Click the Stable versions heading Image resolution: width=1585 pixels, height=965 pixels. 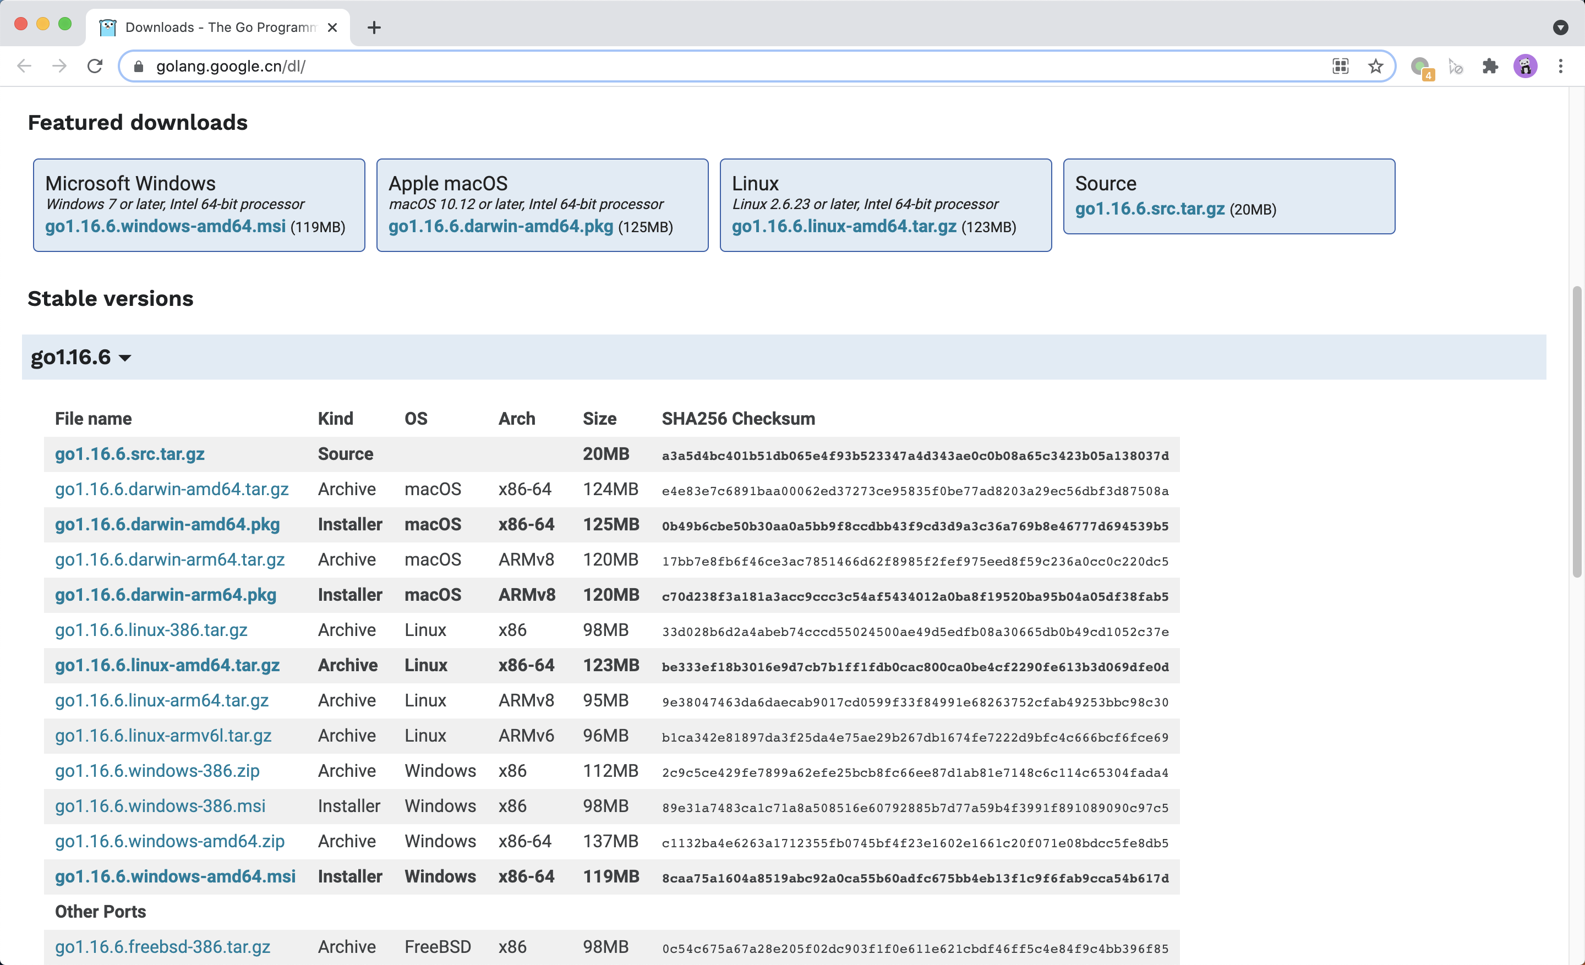(111, 298)
